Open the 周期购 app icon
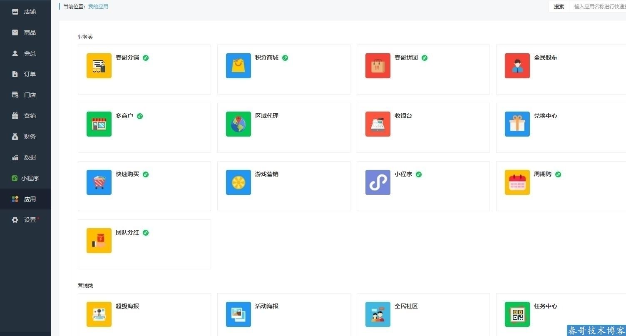Image resolution: width=626 pixels, height=336 pixels. tap(517, 182)
